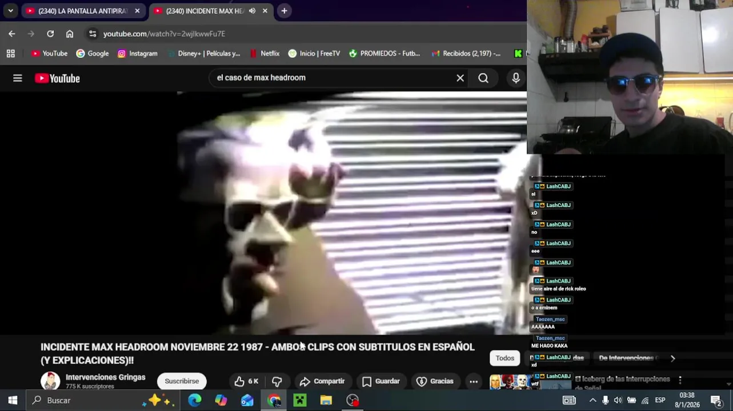Open a new browser tab with plus
Image resolution: width=733 pixels, height=411 pixels.
tap(284, 11)
